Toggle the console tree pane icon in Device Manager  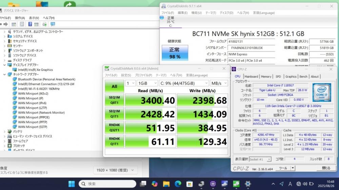14,24
